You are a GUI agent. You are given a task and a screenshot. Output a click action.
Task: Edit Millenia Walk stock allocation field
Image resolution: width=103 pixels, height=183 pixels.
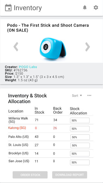click(80, 120)
